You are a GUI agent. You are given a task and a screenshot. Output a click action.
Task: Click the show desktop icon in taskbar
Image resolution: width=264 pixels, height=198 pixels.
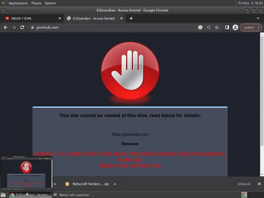click(3, 195)
